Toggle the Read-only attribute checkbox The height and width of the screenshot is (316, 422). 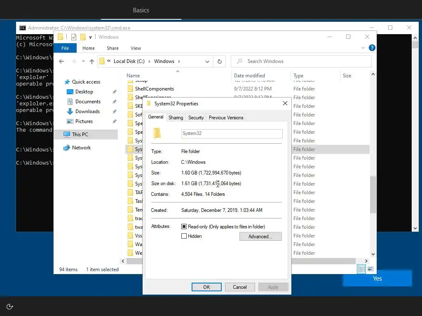[184, 227]
